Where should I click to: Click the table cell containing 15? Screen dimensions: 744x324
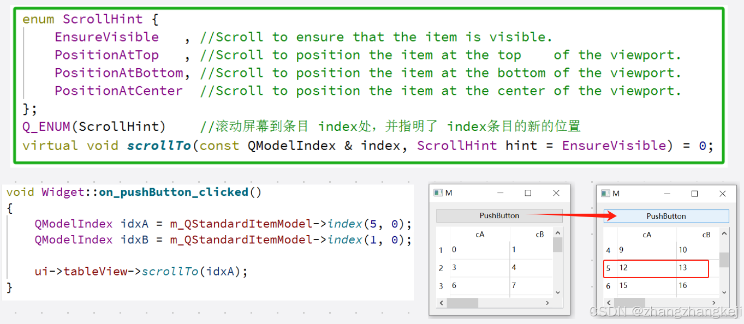647,286
